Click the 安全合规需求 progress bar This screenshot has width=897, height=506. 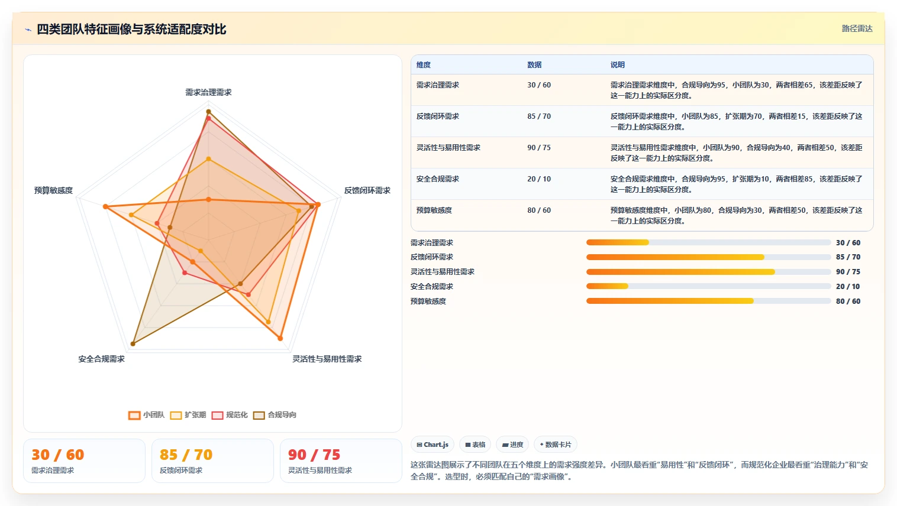pos(708,286)
